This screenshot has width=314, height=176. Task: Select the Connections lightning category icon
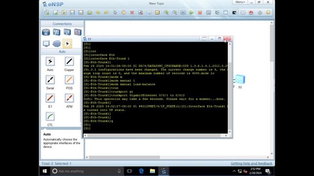coord(67,44)
